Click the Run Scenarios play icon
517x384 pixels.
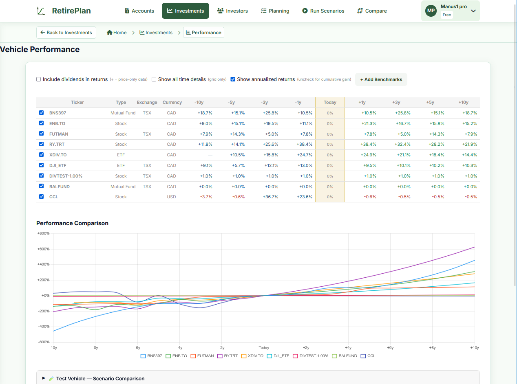[x=305, y=11]
